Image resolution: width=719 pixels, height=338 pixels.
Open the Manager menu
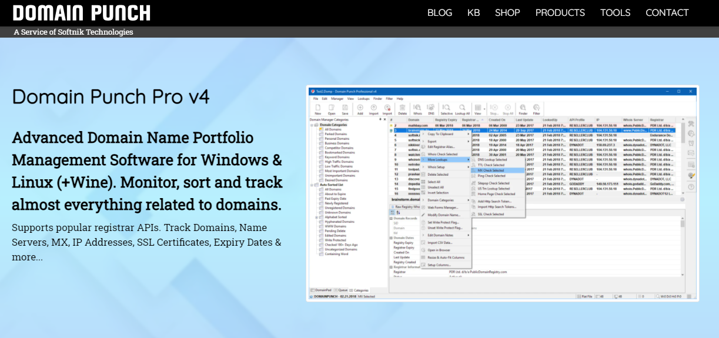337,99
